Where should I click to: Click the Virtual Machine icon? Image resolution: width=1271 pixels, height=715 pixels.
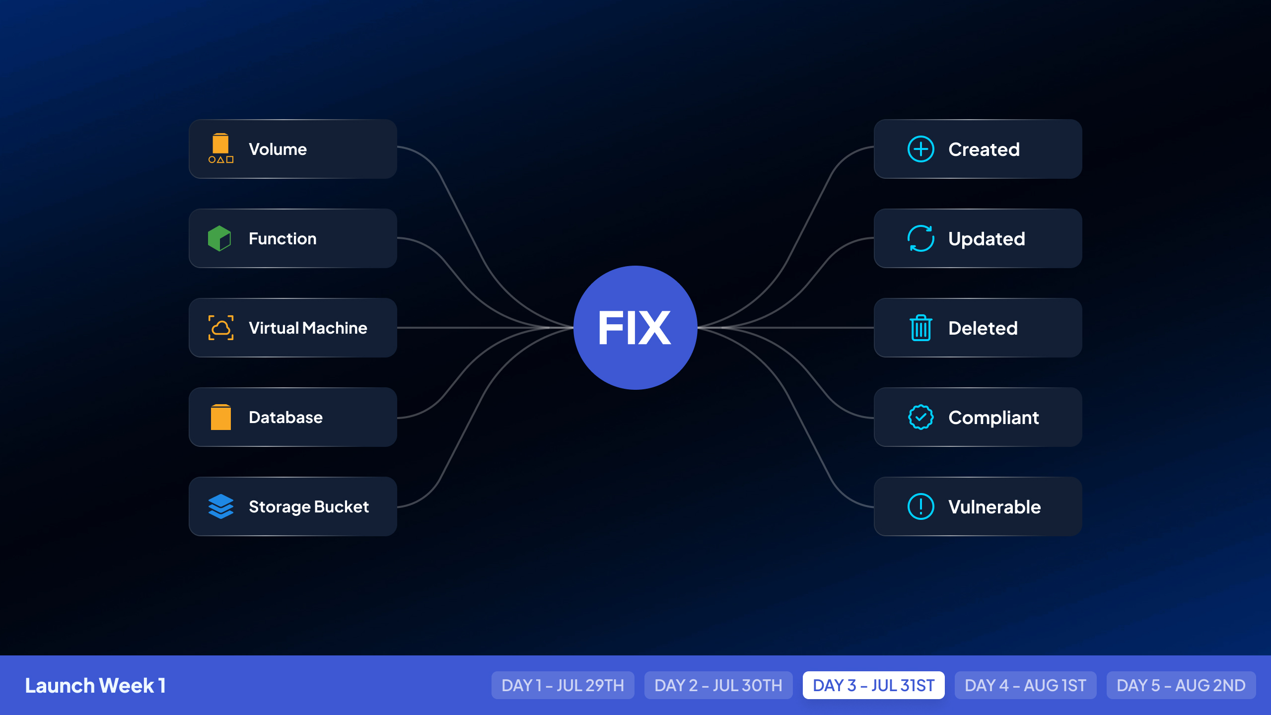pos(221,327)
